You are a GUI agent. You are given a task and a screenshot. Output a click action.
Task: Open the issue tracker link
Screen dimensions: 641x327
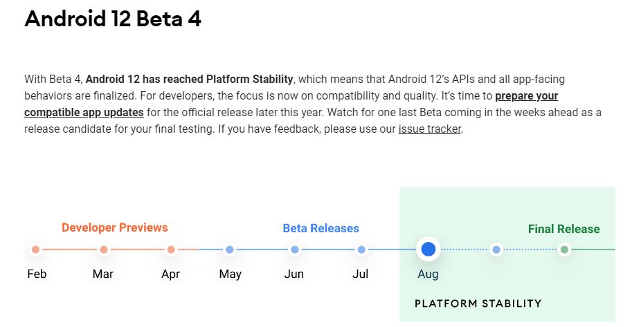pos(430,129)
